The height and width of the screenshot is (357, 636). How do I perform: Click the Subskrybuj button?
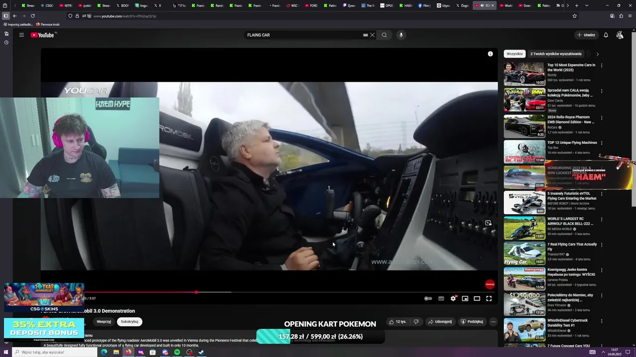tap(129, 322)
